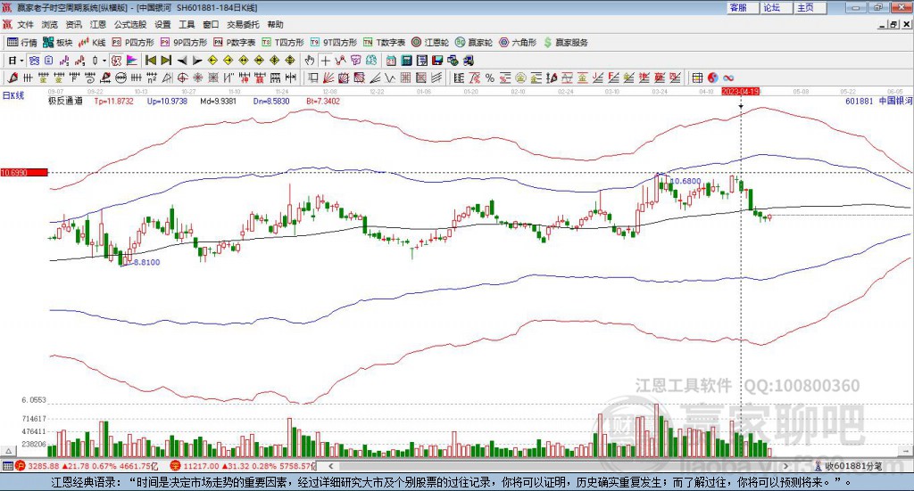Click the 2023-04-19 date marker
The height and width of the screenshot is (491, 914).
[740, 91]
